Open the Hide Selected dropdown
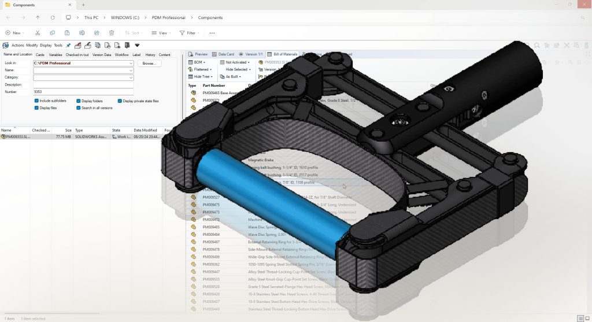Viewport: 592px width, 322px height. click(238, 69)
